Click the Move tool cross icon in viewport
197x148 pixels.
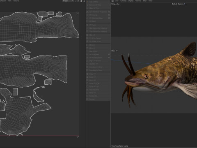point(117,51)
